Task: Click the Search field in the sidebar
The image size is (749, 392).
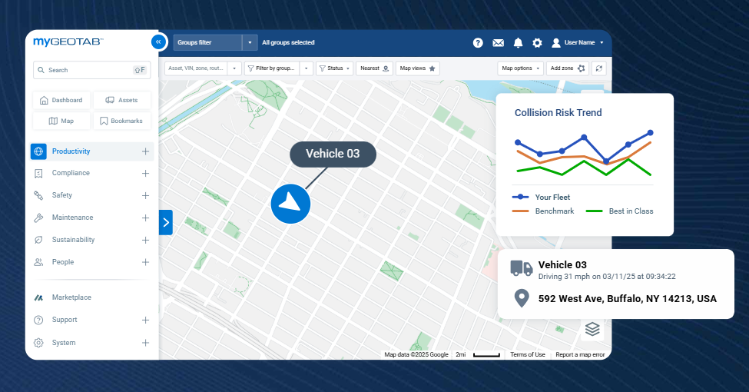Action: point(92,70)
